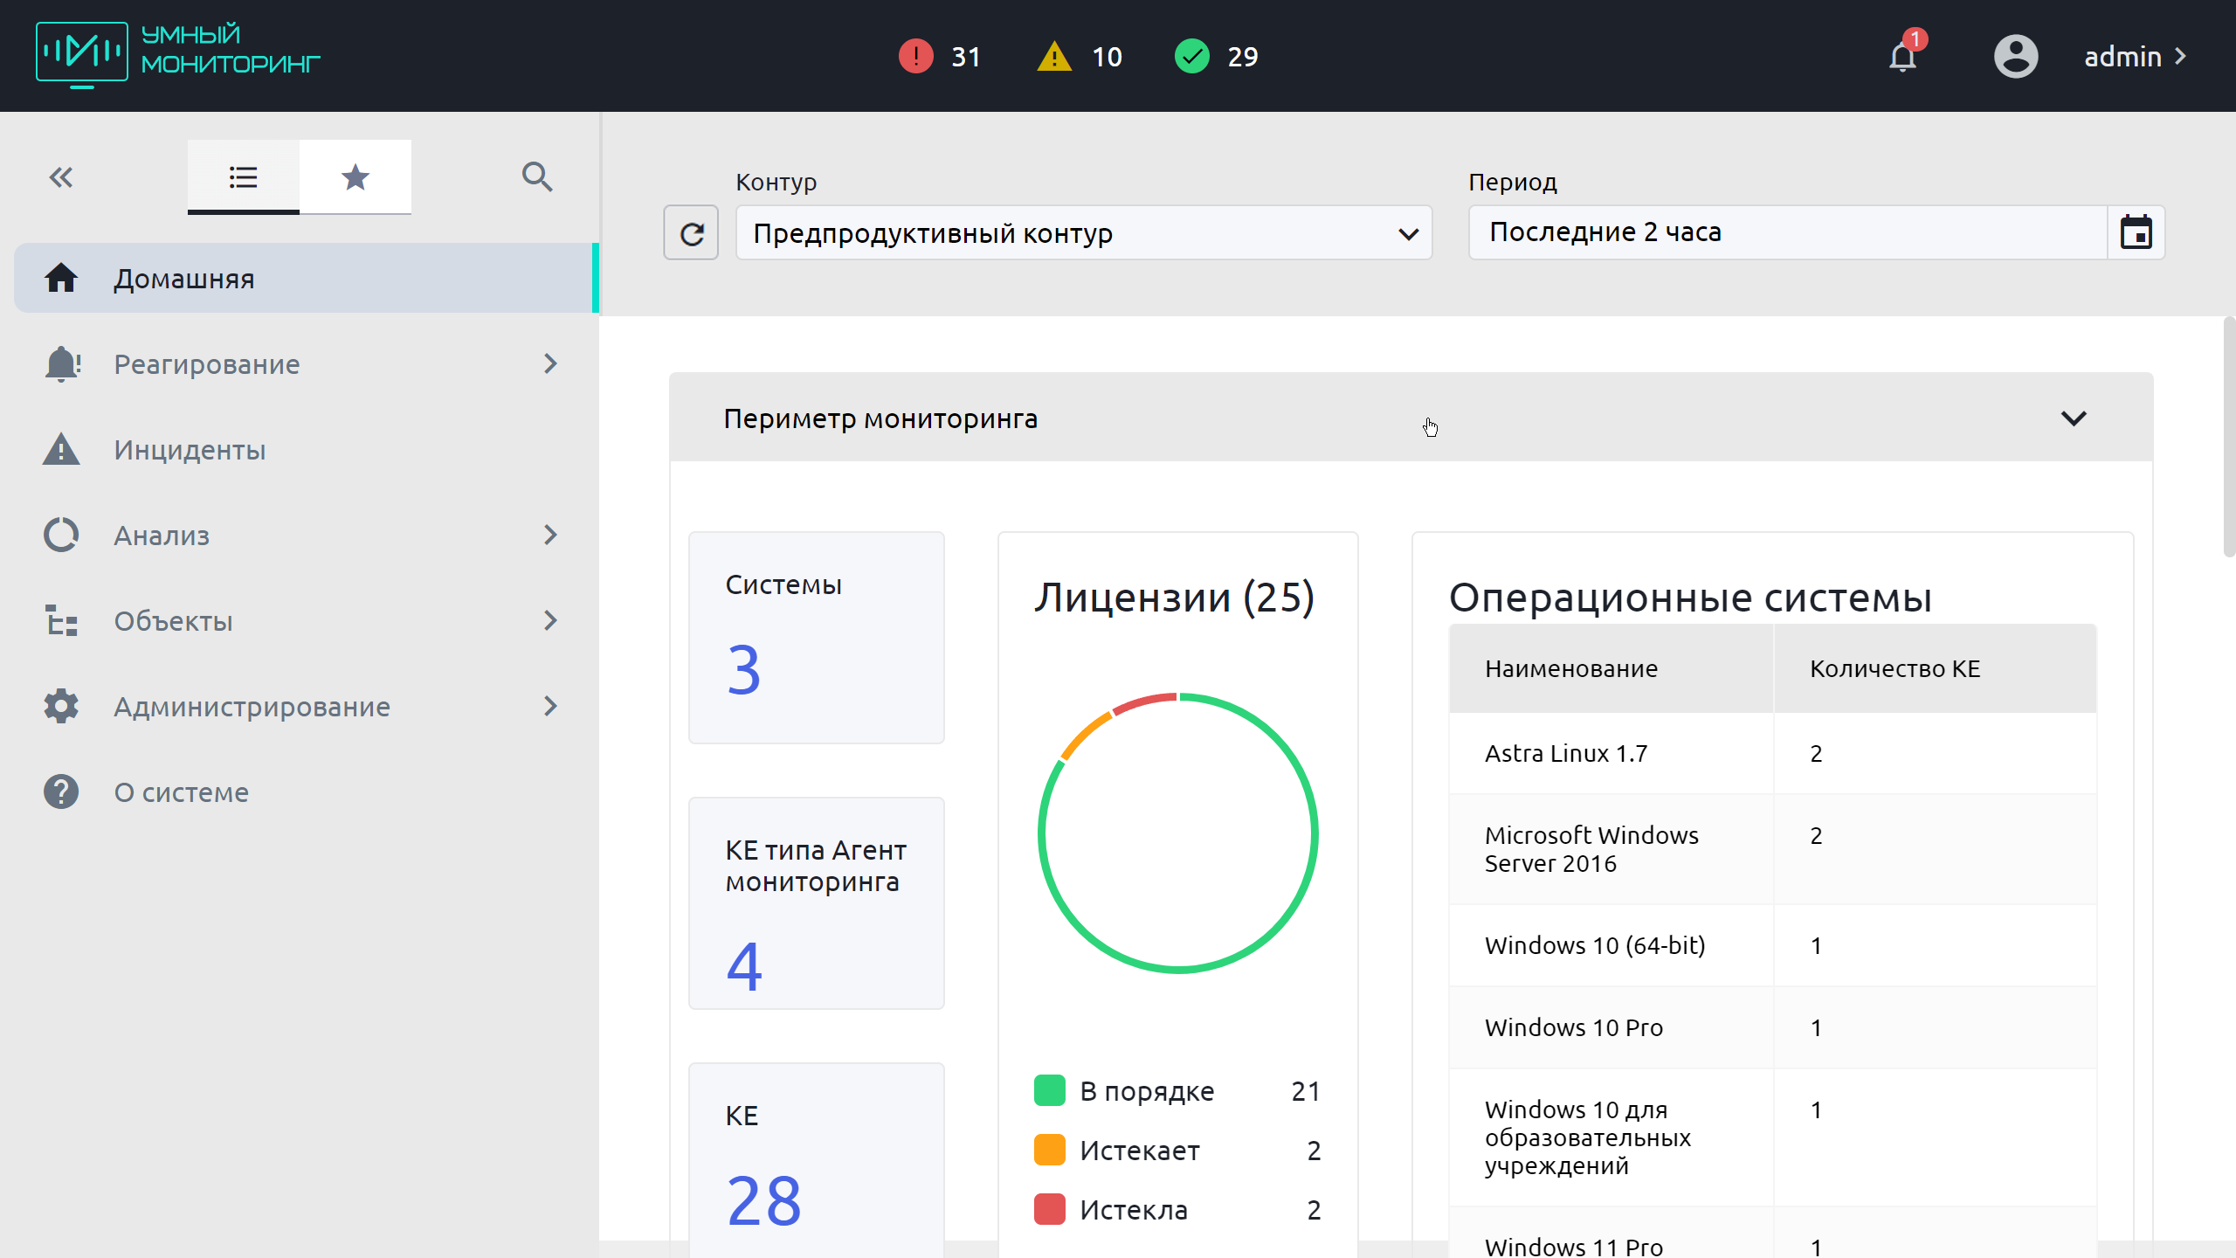Click the sidebar search magnifier icon
The height and width of the screenshot is (1258, 2236).
[536, 177]
